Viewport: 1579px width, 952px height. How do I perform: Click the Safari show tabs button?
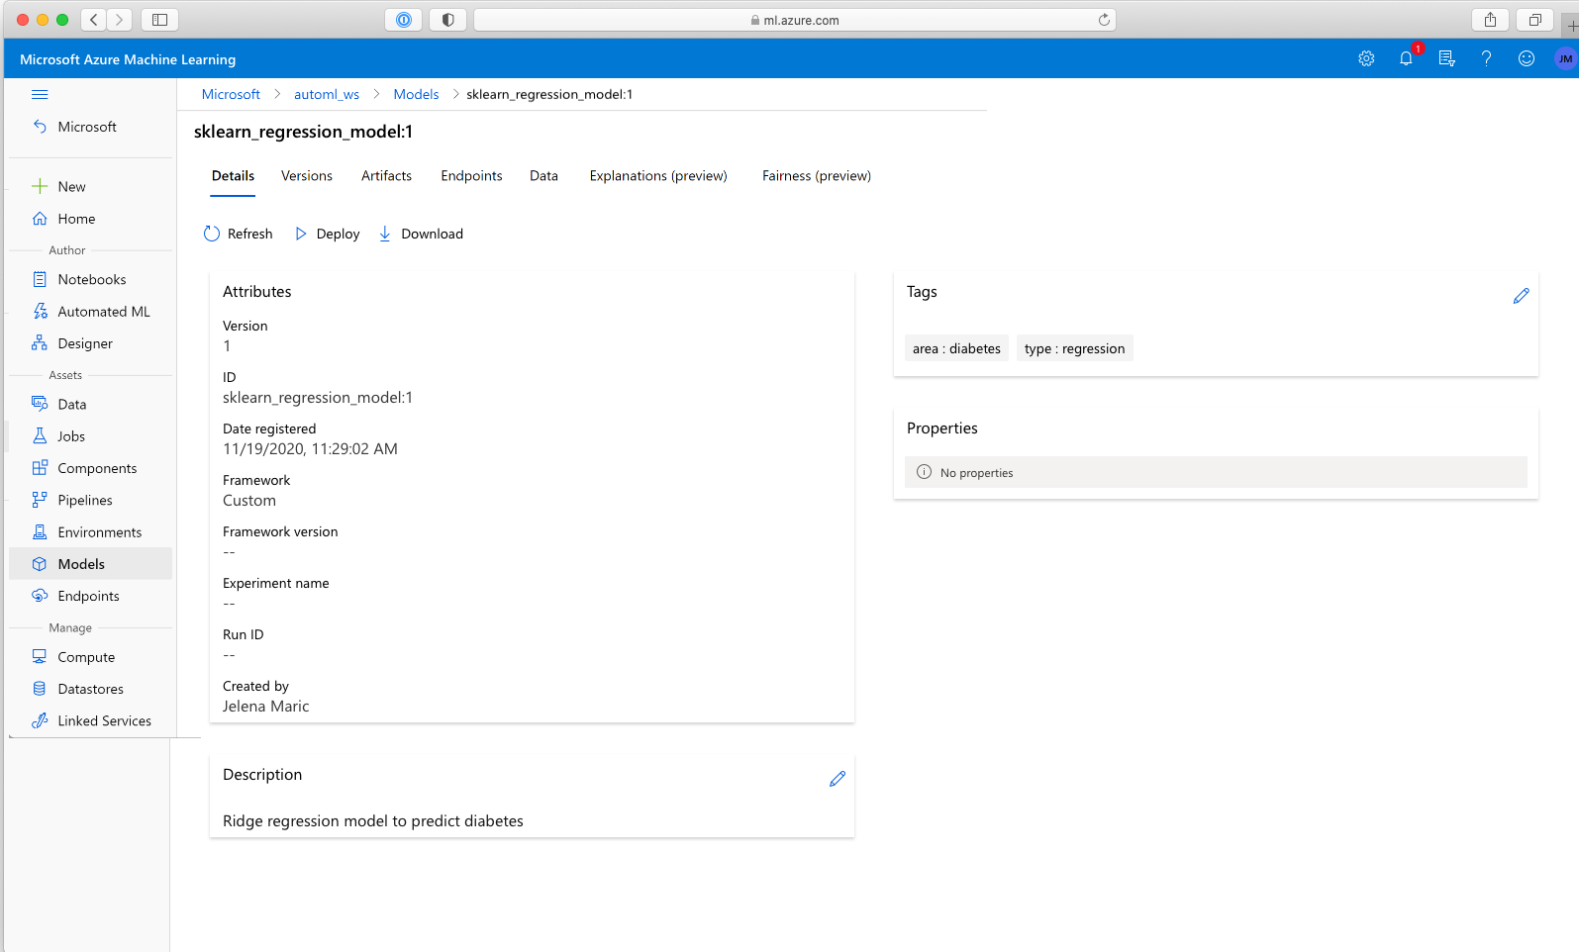point(1534,20)
